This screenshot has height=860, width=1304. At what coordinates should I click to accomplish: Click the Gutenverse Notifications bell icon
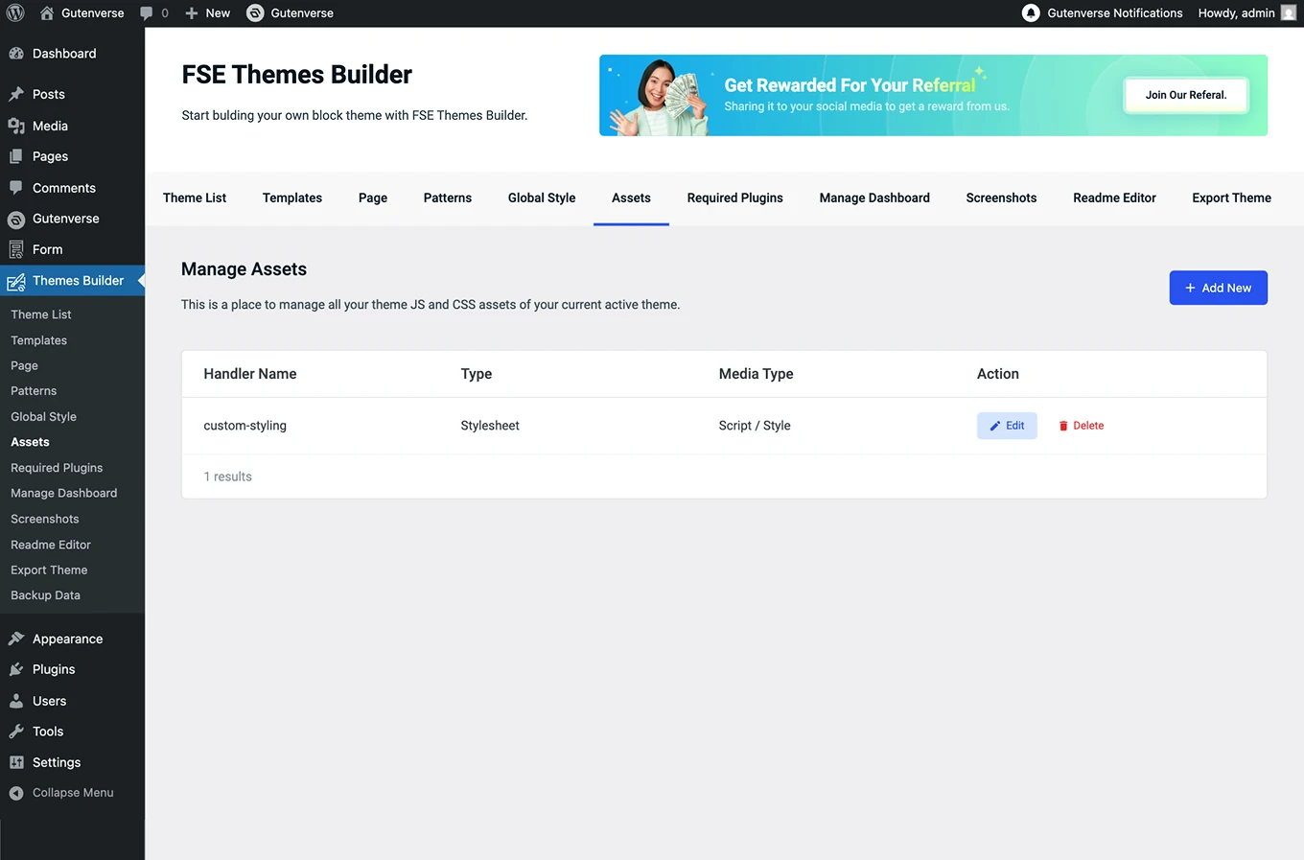[1031, 13]
